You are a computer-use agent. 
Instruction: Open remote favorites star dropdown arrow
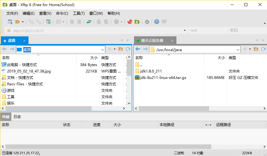(250, 49)
